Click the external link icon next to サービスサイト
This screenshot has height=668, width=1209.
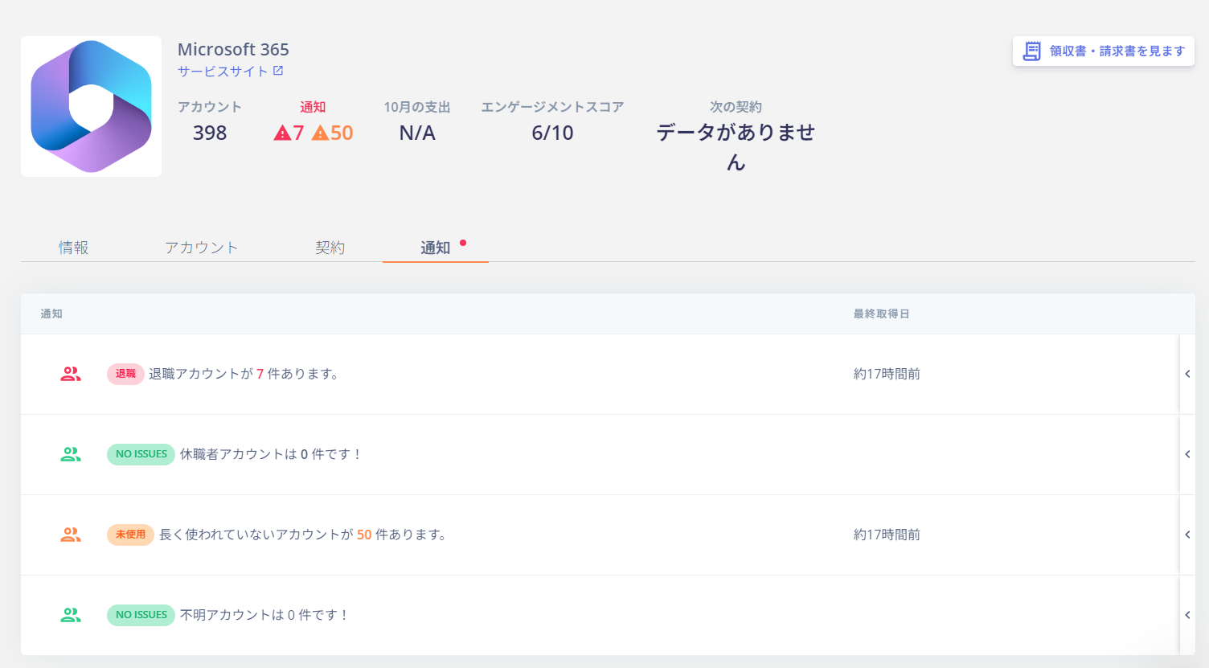click(277, 70)
